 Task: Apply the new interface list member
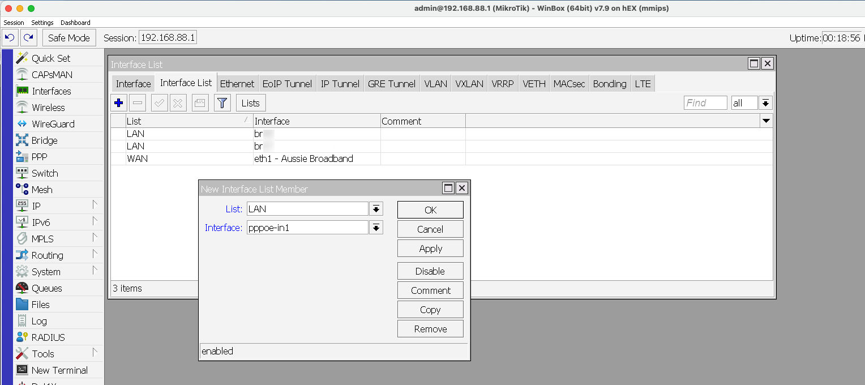tap(430, 248)
